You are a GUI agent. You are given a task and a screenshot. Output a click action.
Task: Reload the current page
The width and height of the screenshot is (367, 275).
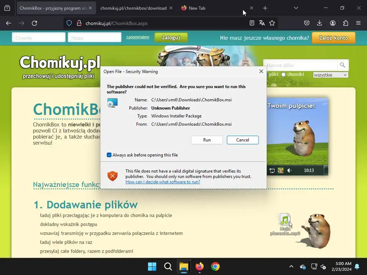34,23
